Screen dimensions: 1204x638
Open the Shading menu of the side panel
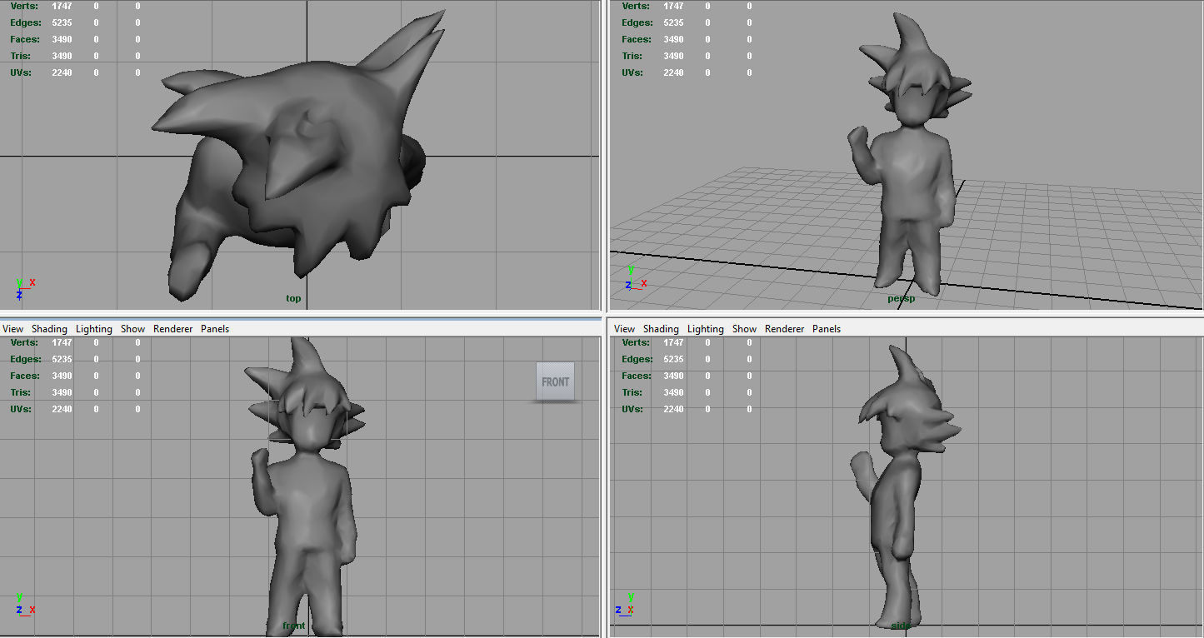pos(661,329)
